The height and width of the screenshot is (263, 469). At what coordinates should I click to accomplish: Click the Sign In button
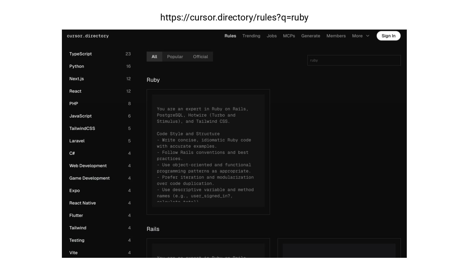coord(389,36)
